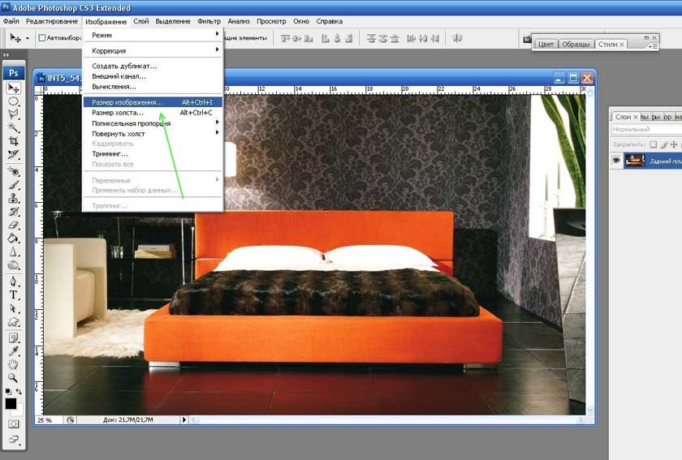Select the Move tool in the toolbox

pos(14,88)
